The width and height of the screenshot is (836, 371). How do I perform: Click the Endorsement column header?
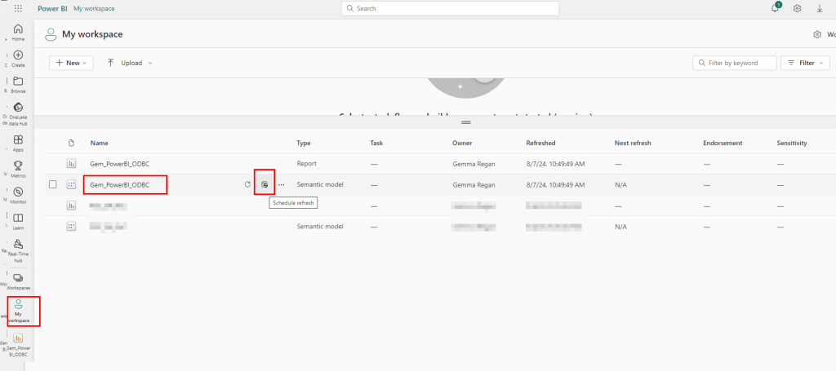(x=723, y=144)
